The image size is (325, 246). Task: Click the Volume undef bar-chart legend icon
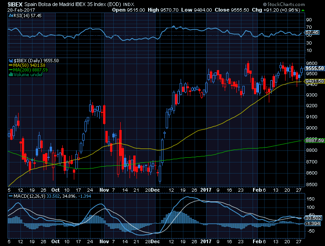pos(11,75)
